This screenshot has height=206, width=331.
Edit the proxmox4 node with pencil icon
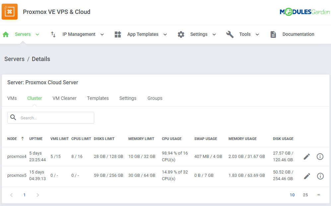click(307, 157)
